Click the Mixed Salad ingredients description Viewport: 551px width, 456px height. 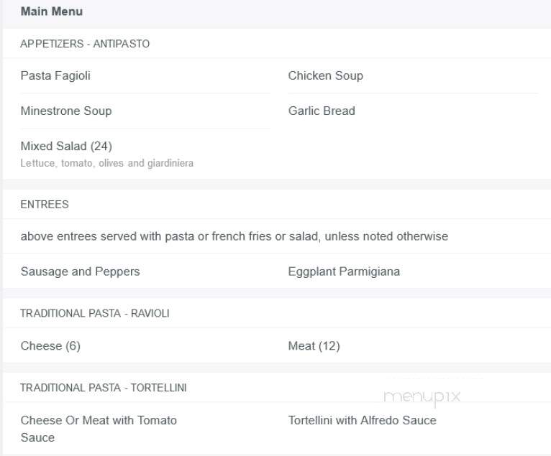pyautogui.click(x=107, y=163)
